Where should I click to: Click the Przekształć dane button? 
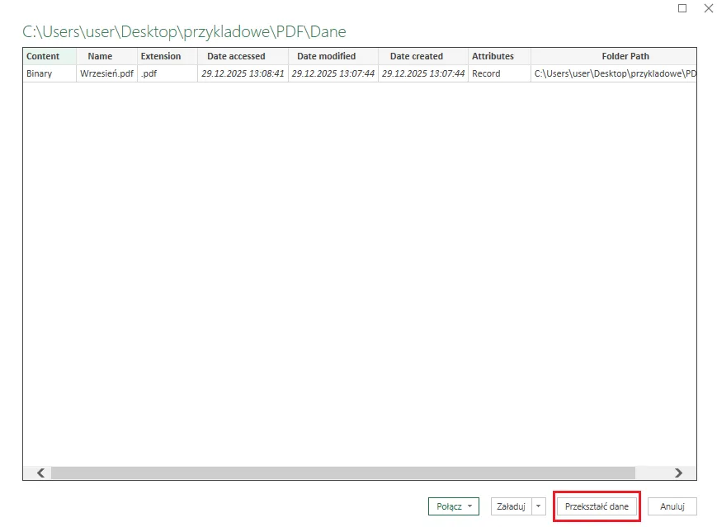pos(597,506)
